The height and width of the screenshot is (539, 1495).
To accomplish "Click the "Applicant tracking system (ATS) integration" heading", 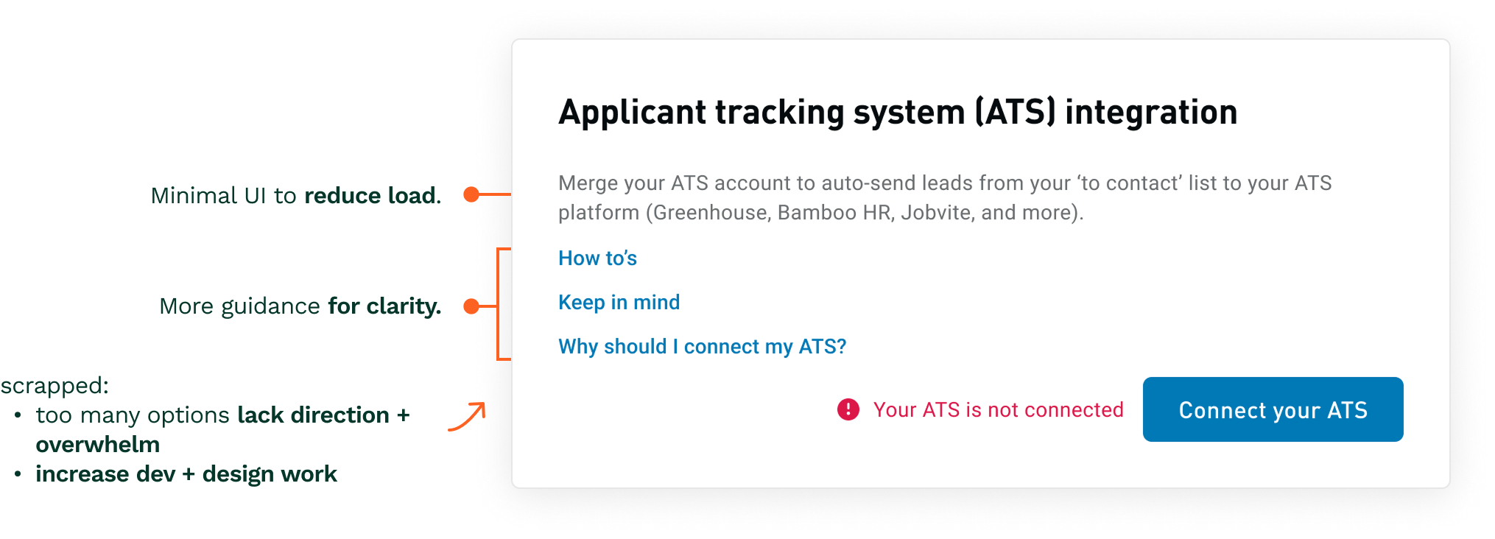I will point(897,113).
